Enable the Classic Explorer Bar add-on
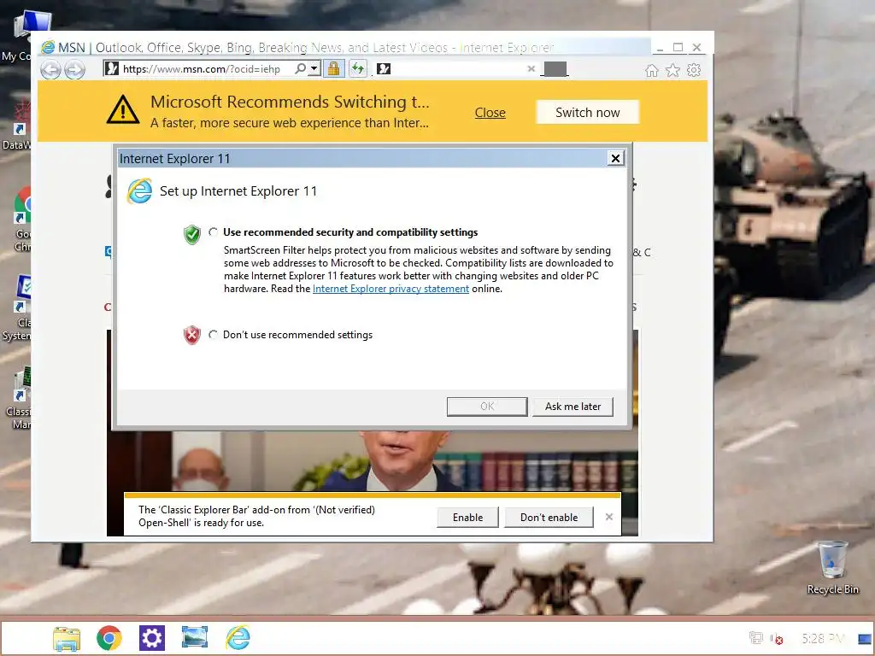 [467, 517]
